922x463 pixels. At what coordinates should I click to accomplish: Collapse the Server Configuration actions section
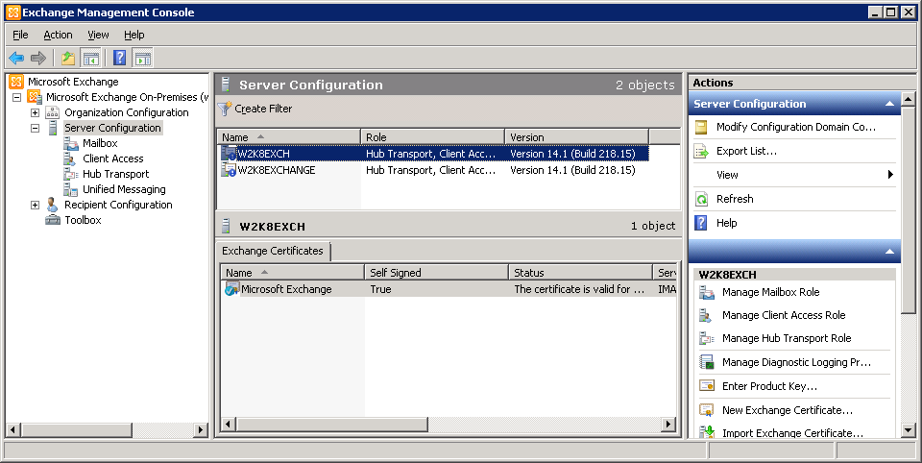889,104
